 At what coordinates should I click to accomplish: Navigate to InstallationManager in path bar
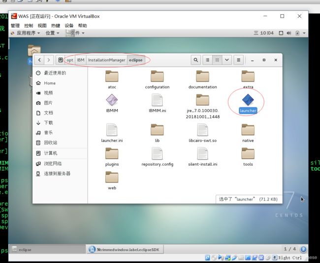pyautogui.click(x=106, y=60)
